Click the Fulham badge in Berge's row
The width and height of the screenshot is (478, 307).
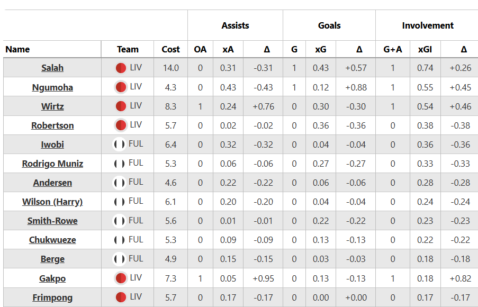(x=120, y=259)
